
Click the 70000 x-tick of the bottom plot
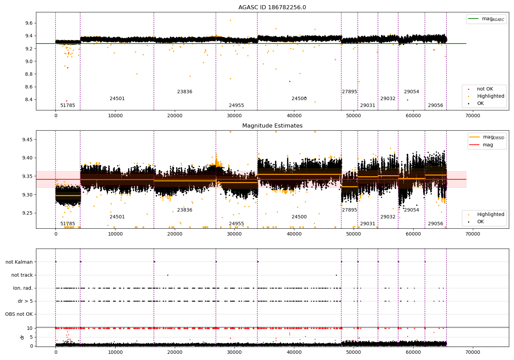coord(473,352)
